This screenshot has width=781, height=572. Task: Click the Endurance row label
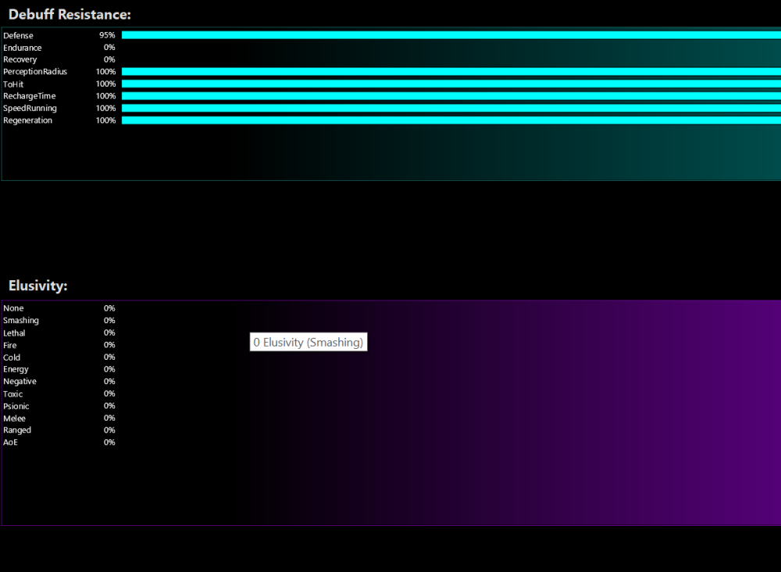coord(23,48)
